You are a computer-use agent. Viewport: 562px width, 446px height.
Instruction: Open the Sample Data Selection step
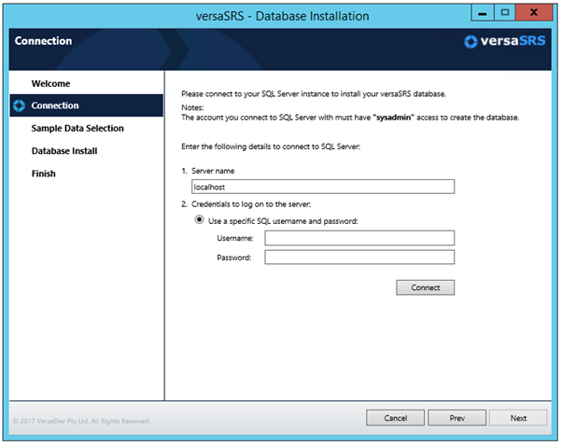pyautogui.click(x=77, y=128)
